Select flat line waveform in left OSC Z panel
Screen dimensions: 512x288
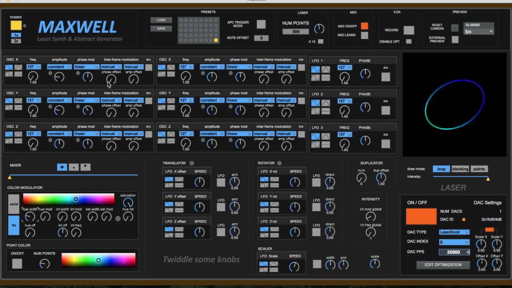click(x=18, y=141)
